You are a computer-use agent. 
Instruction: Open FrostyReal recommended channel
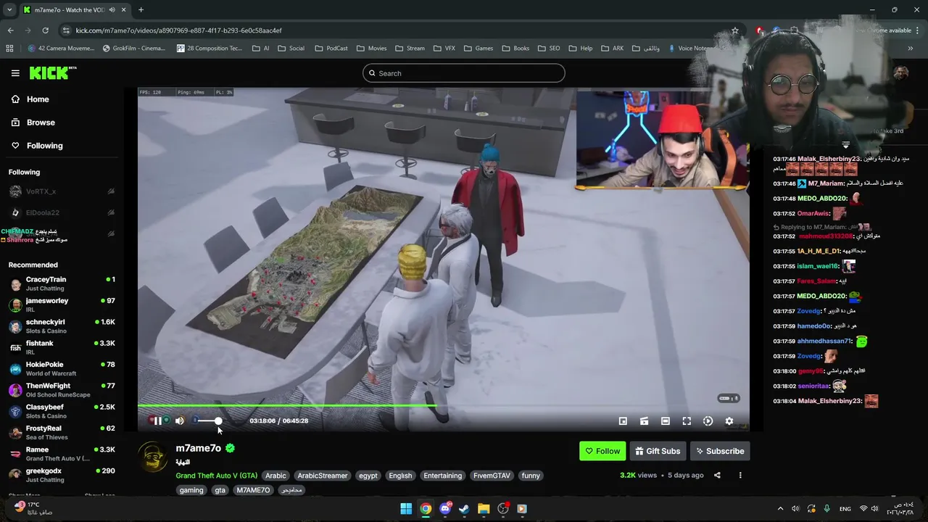(62, 432)
